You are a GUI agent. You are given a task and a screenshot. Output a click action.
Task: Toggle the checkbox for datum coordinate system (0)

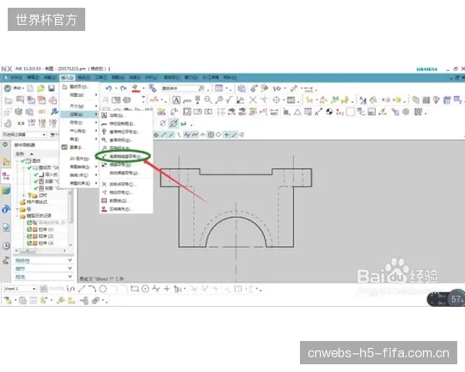click(29, 222)
